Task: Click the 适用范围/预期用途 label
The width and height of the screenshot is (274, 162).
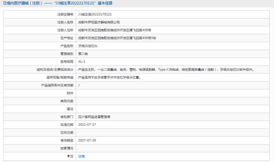Action: coord(60,77)
